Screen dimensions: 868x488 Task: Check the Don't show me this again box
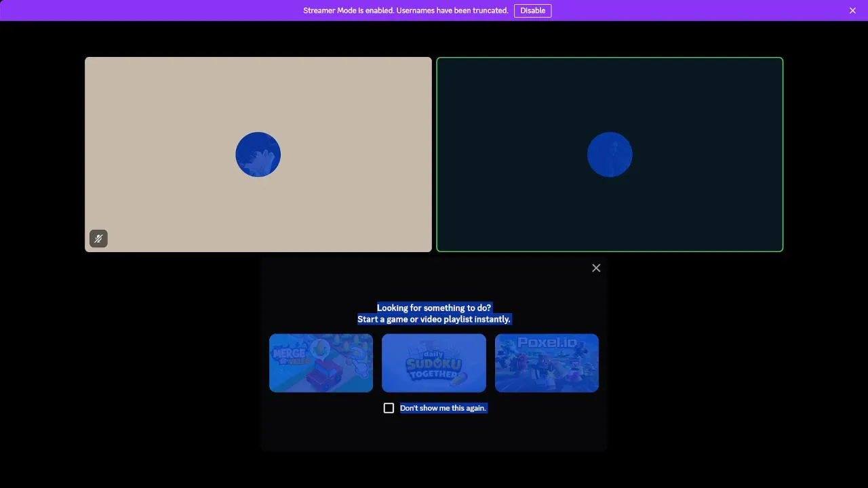tap(389, 408)
